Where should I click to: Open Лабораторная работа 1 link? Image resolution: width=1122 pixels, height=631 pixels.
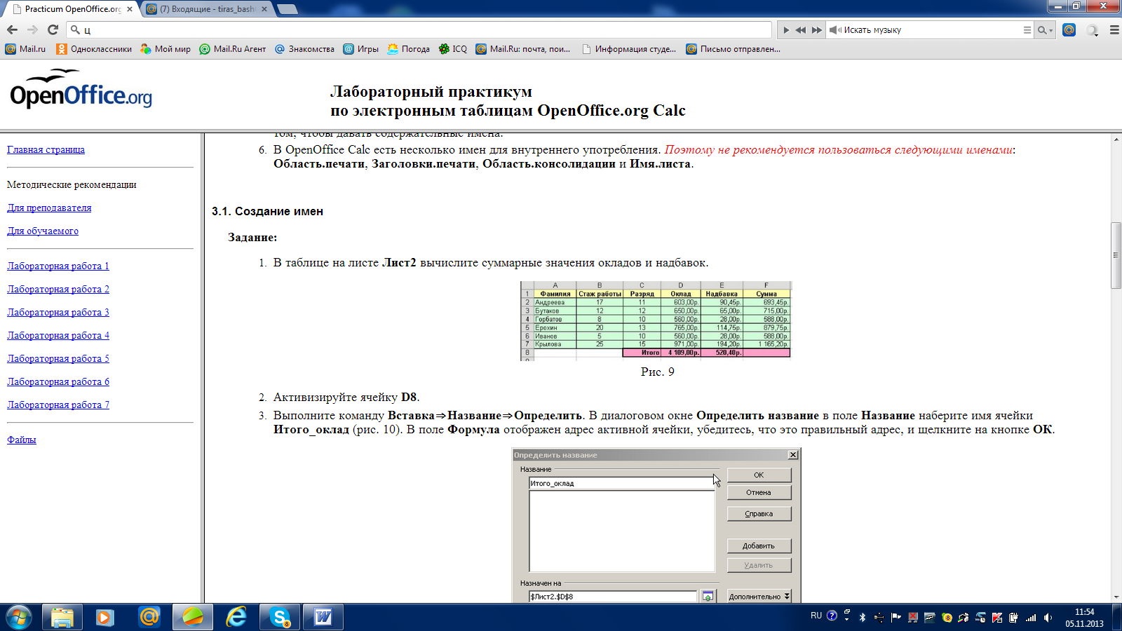point(58,266)
